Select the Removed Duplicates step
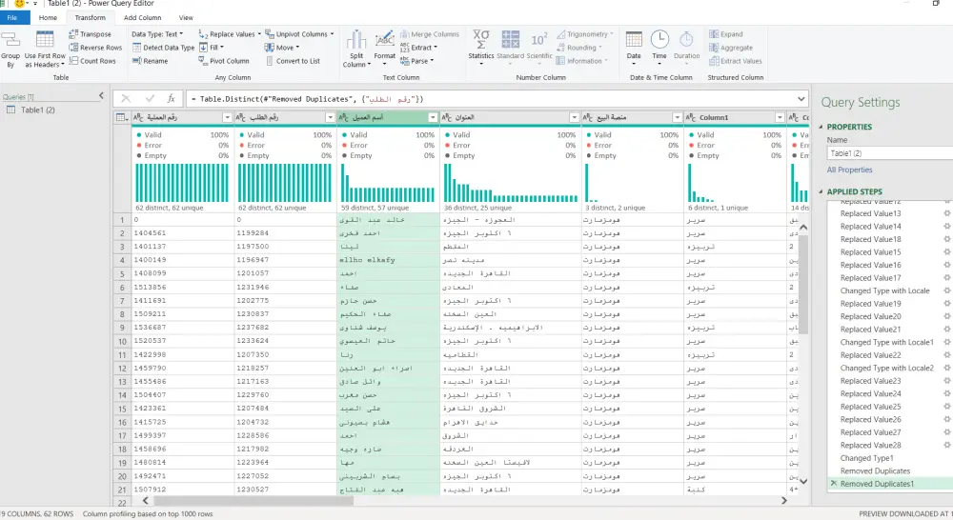The width and height of the screenshot is (953, 520). point(875,470)
